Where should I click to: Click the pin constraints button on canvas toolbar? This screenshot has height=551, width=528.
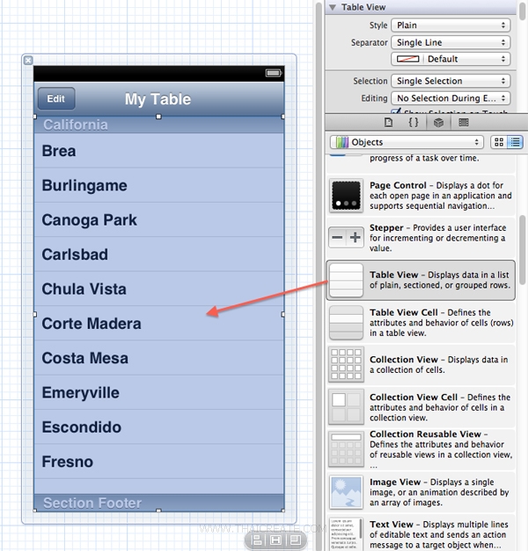coord(275,540)
